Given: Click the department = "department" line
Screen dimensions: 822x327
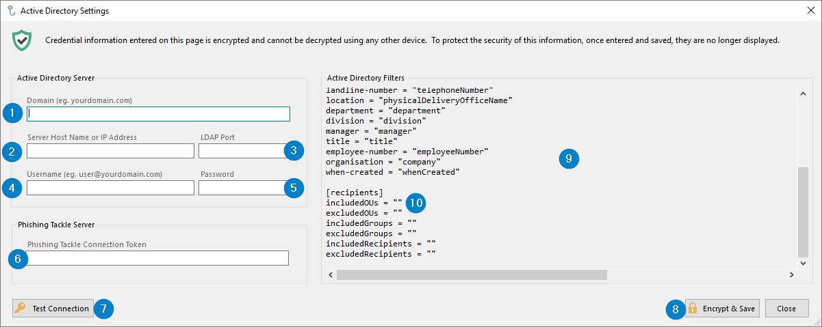Looking at the screenshot, I should [x=385, y=111].
